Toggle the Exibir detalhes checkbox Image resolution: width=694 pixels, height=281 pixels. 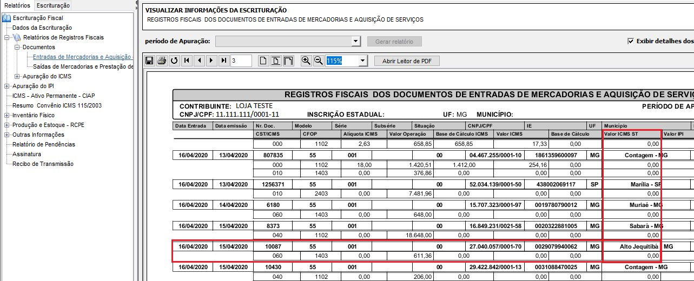click(630, 41)
